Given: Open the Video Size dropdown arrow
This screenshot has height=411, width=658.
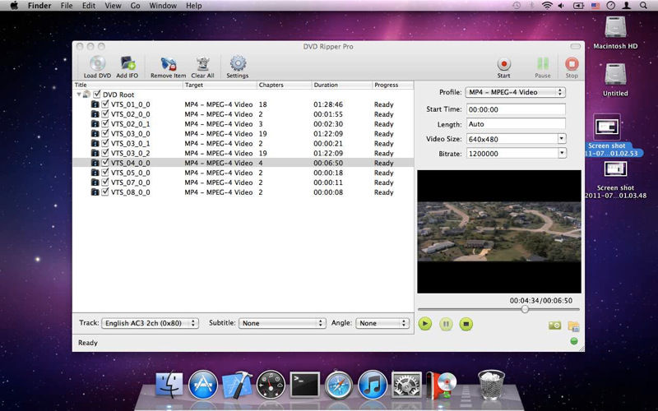Looking at the screenshot, I should (x=562, y=138).
